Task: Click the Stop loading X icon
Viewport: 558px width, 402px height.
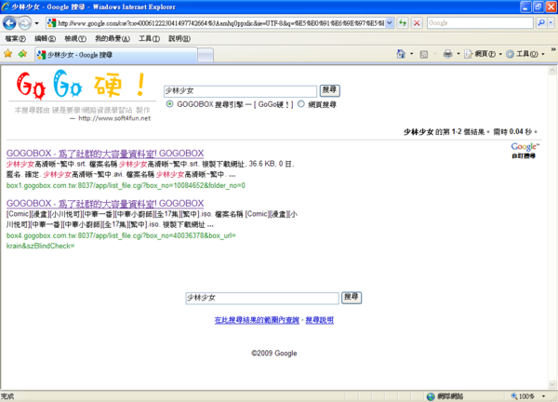Action: click(417, 23)
